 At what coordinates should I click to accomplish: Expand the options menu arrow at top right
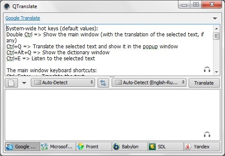(215, 18)
